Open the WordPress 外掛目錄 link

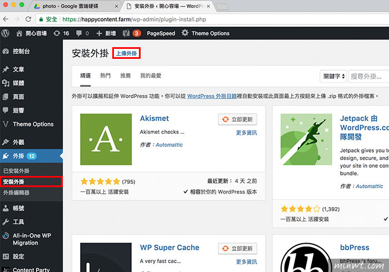[212, 96]
